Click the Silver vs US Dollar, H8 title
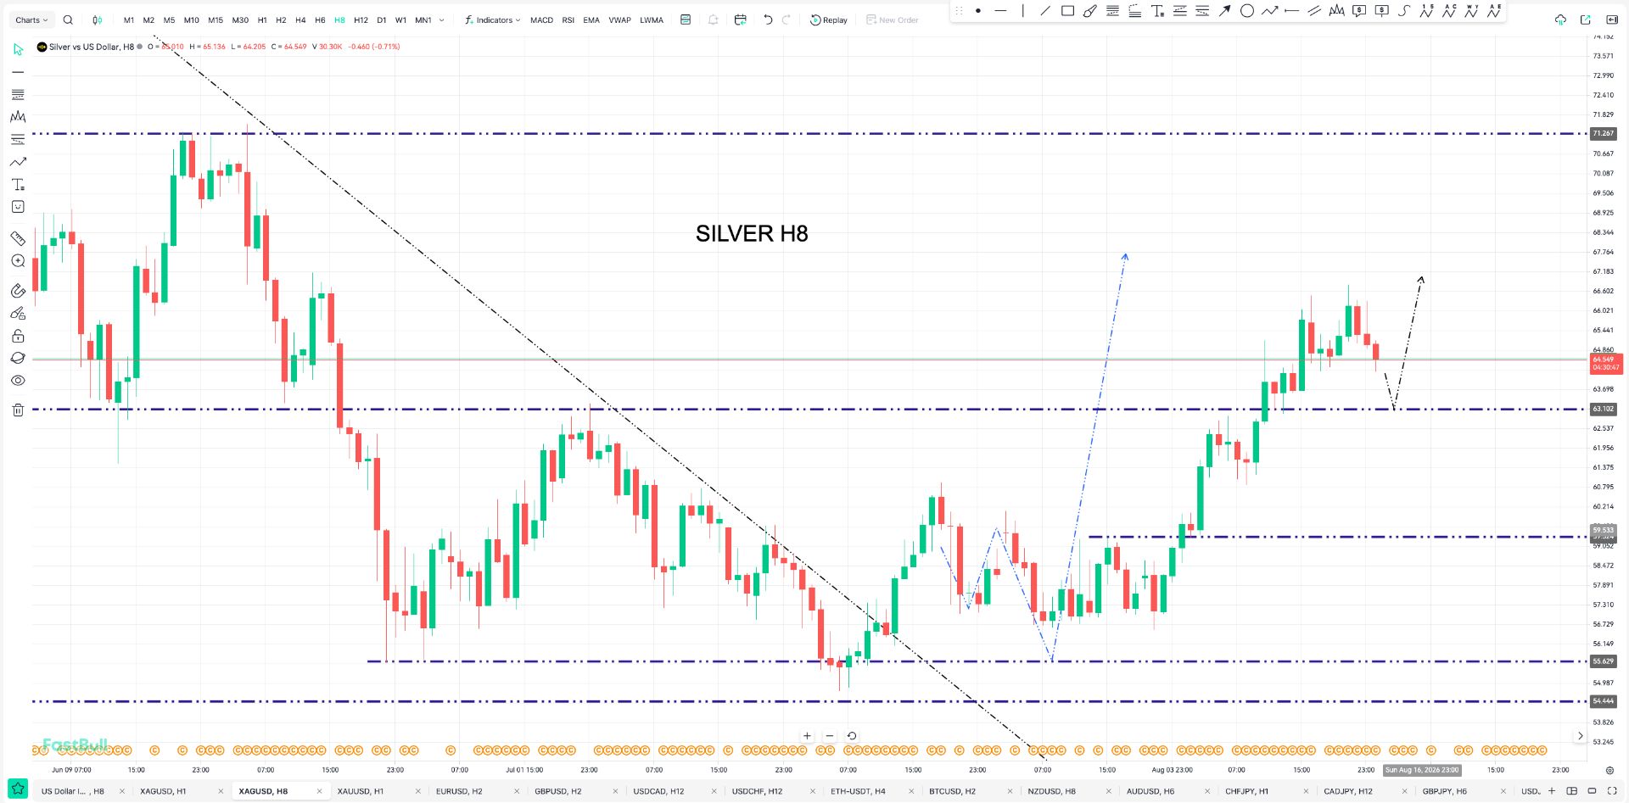The image size is (1629, 803). pos(92,47)
